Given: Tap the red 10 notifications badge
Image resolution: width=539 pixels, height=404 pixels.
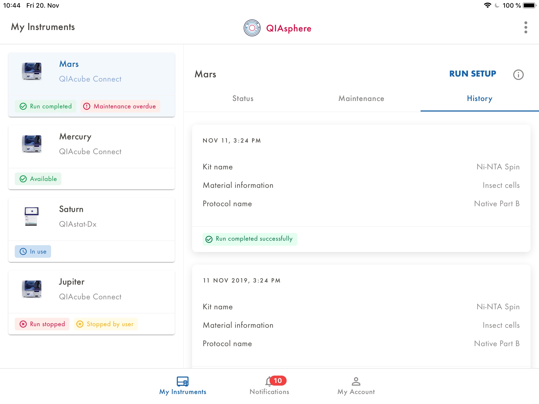Looking at the screenshot, I should (278, 381).
